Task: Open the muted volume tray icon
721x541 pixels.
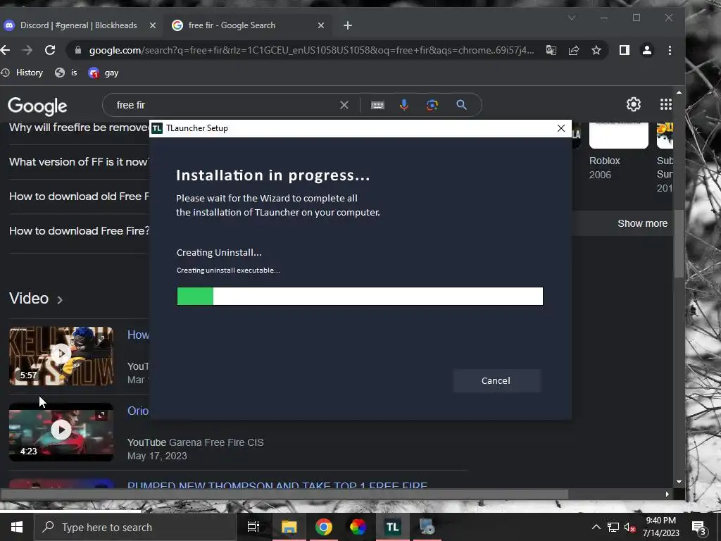Action: 630,527
